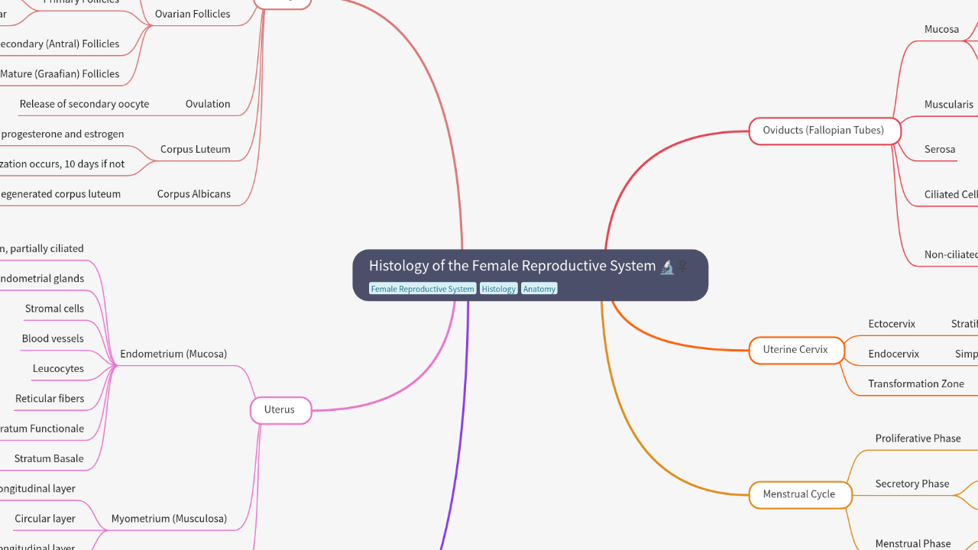978x550 pixels.
Task: Click the Secretory Phase branch
Action: (x=912, y=484)
